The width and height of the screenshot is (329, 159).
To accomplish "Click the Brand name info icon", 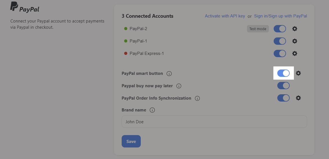I will click(152, 110).
